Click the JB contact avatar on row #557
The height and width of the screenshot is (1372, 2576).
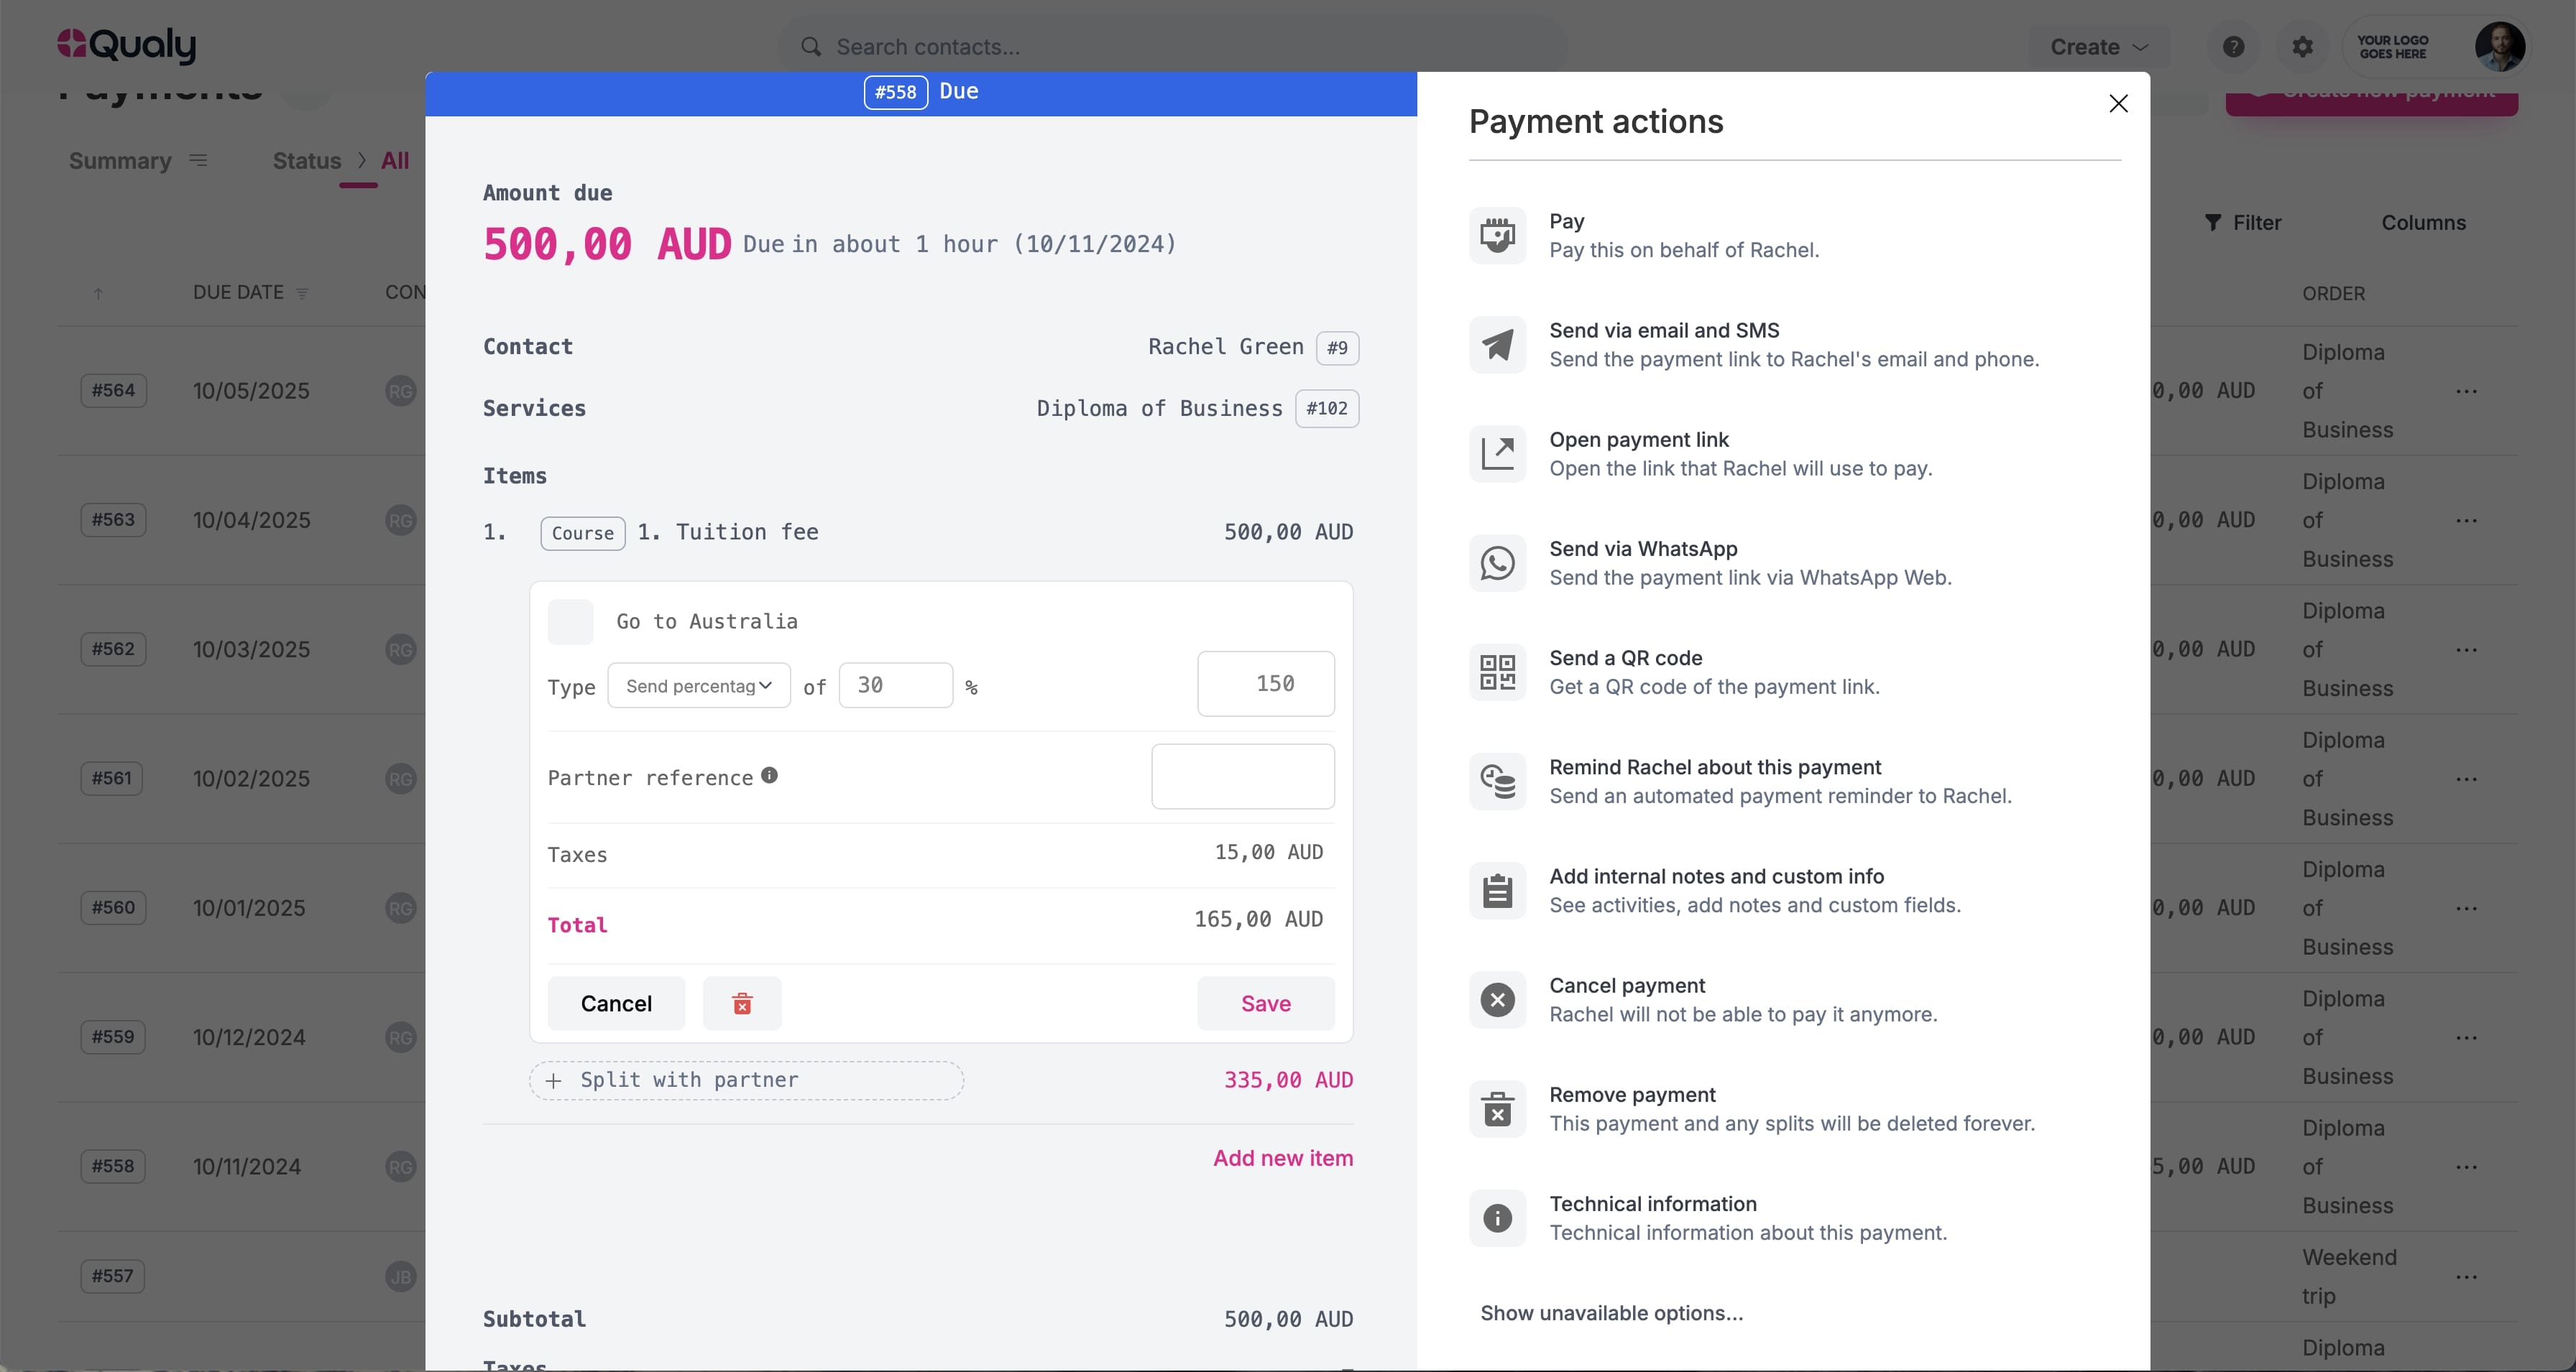pyautogui.click(x=400, y=1276)
